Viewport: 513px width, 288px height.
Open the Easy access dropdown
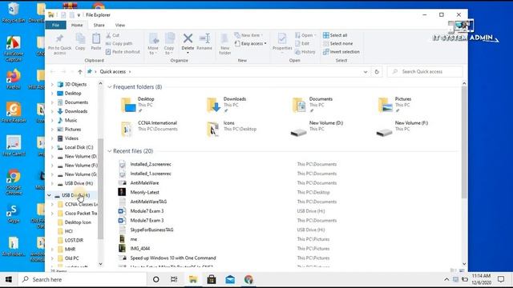251,43
